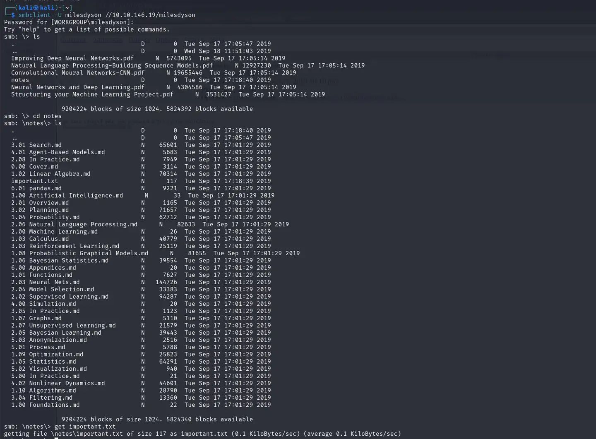Click the size value 19655446

coord(188,73)
